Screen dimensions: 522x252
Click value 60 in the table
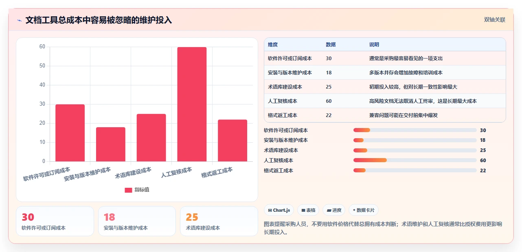tap(329, 101)
